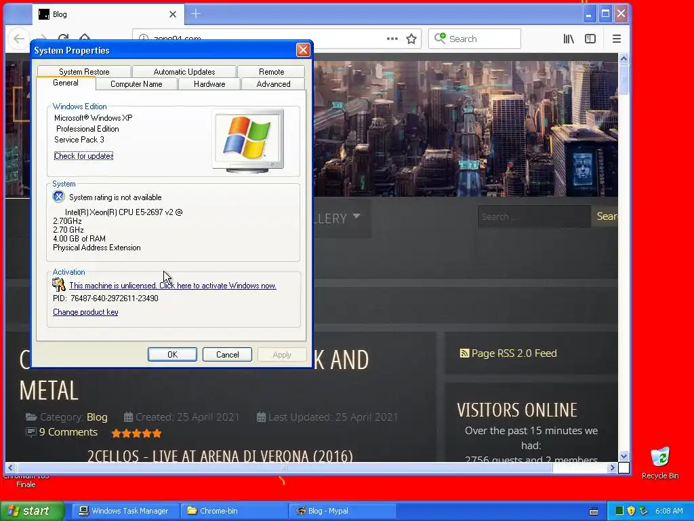Switch to Chrome-bin folder taskbar button
Image resolution: width=694 pixels, height=521 pixels.
coord(233,511)
